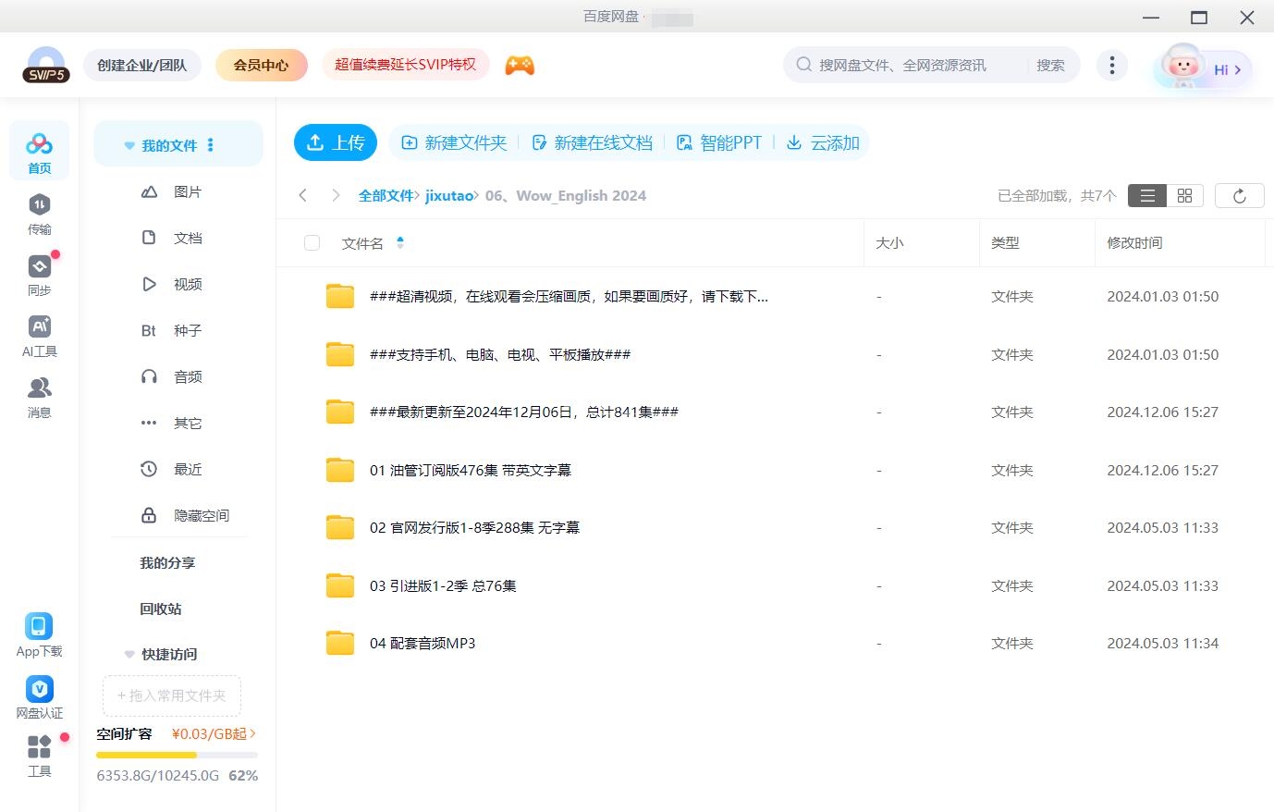Go back with the left arrow
This screenshot has width=1274, height=812.
point(302,195)
